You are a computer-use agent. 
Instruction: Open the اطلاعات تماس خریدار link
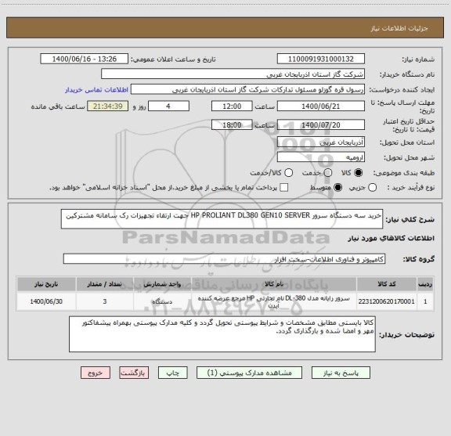coord(96,90)
